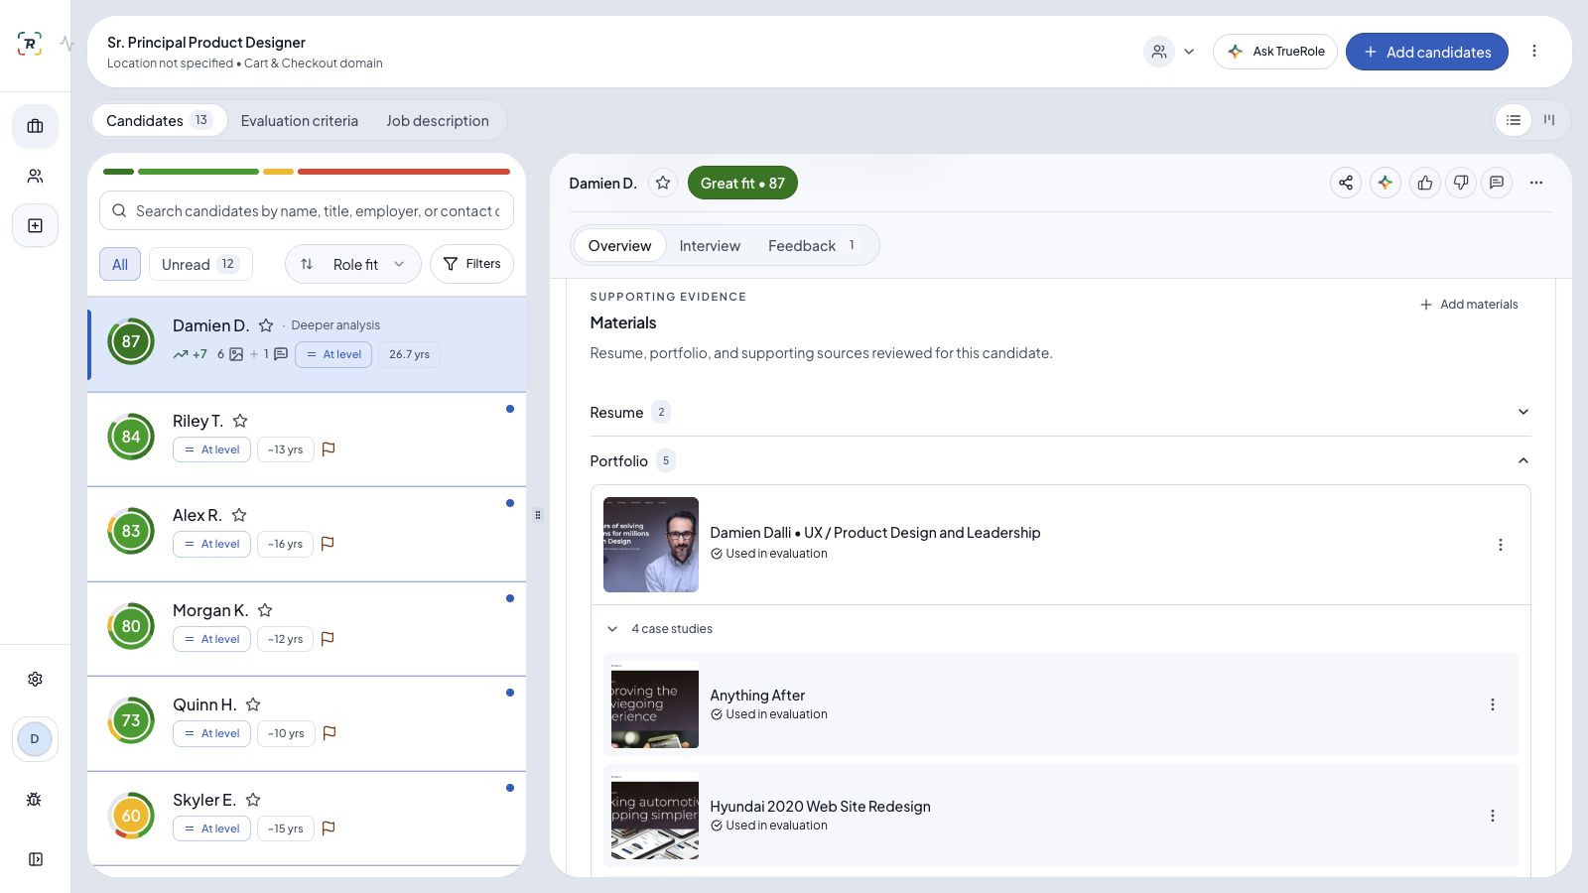Click the flag icon on Morgan K.
The height and width of the screenshot is (893, 1588).
click(x=328, y=639)
